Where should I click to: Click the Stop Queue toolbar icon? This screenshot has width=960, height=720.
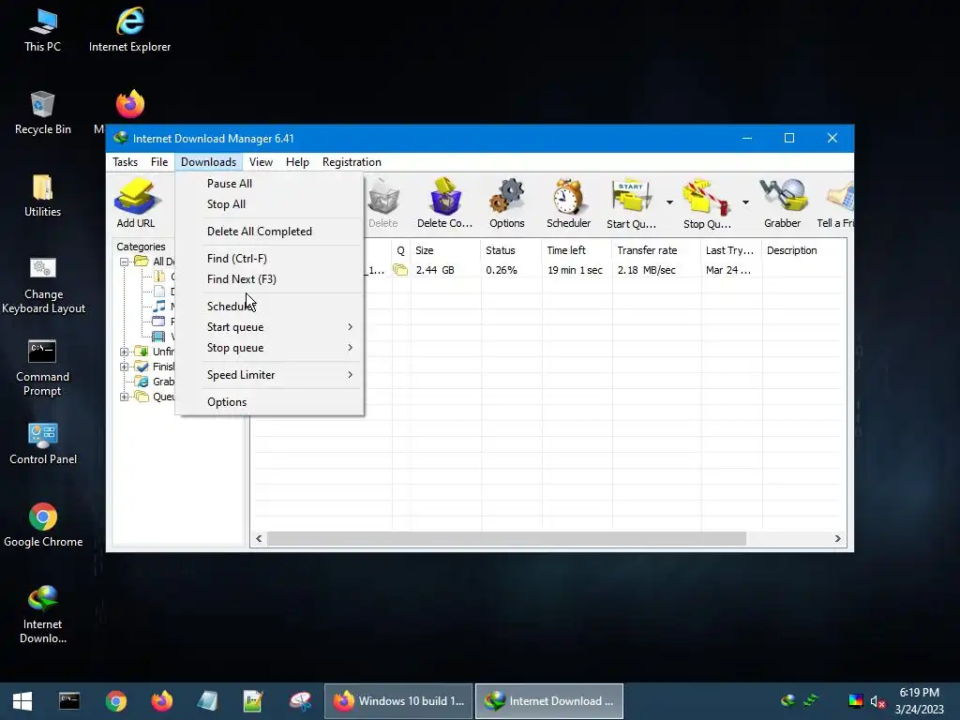[707, 203]
